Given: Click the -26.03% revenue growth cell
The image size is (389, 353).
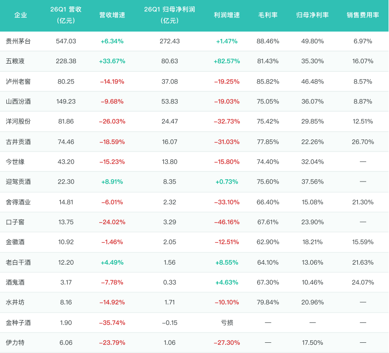Looking at the screenshot, I should click(112, 121).
